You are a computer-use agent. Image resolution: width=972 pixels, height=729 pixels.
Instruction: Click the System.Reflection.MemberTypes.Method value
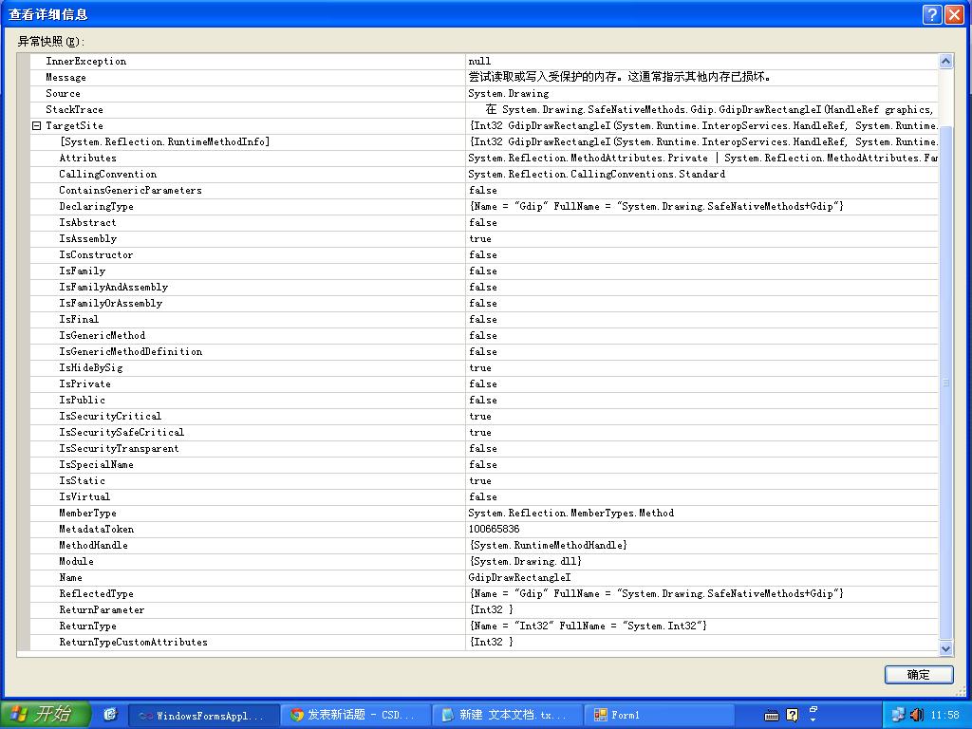[x=570, y=513]
